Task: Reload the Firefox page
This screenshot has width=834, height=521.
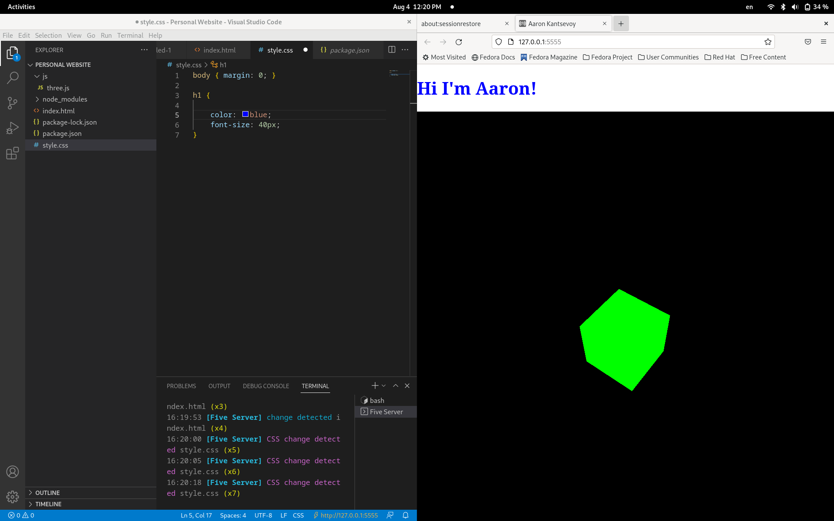Action: [x=459, y=42]
